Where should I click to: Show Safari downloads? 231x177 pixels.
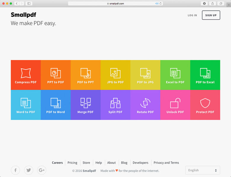click(x=204, y=3)
